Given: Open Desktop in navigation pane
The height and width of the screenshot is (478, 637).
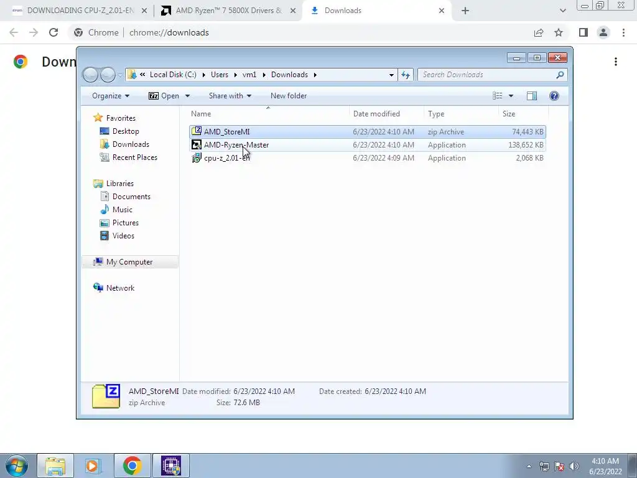Looking at the screenshot, I should tap(126, 131).
